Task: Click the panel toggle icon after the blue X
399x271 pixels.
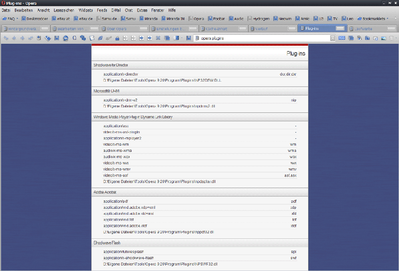Action: pyautogui.click(x=176, y=38)
